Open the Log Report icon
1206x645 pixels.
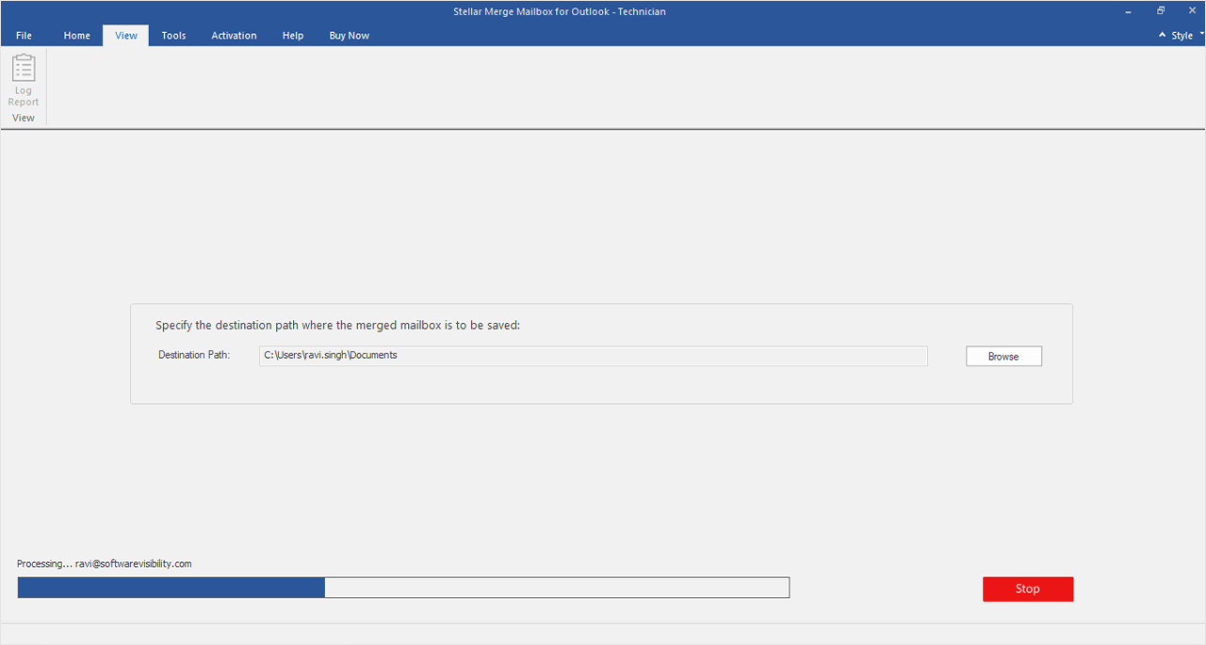coord(24,80)
